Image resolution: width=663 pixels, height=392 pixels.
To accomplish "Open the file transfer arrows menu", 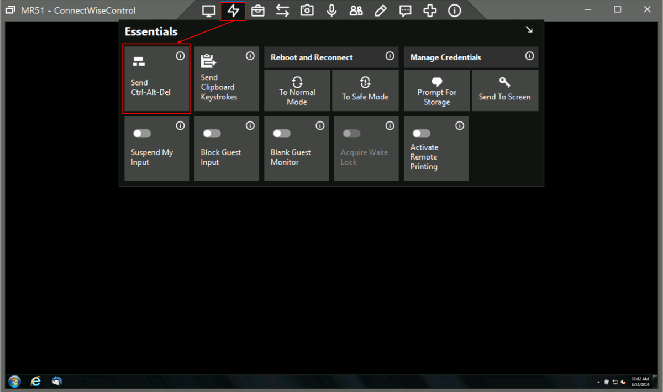I will pyautogui.click(x=282, y=10).
